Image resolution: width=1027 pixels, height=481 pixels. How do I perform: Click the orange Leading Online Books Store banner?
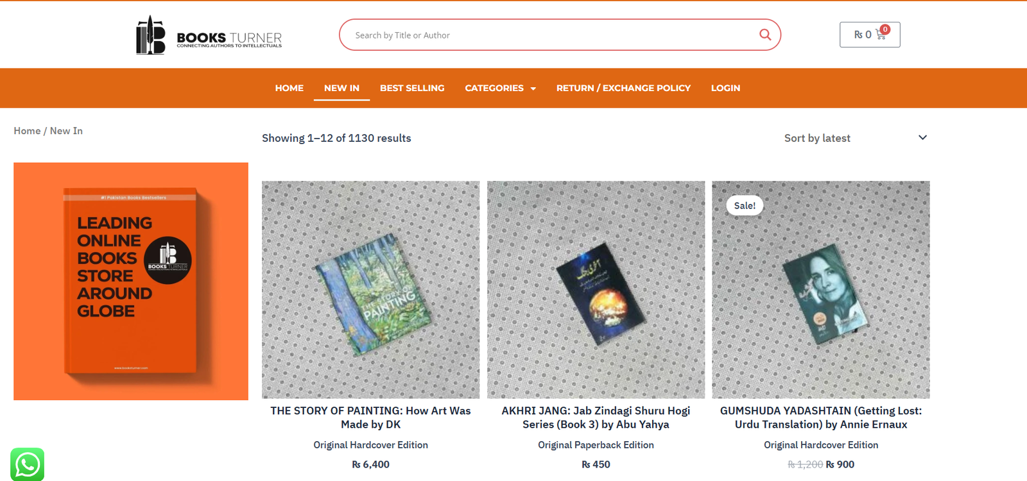(x=131, y=281)
